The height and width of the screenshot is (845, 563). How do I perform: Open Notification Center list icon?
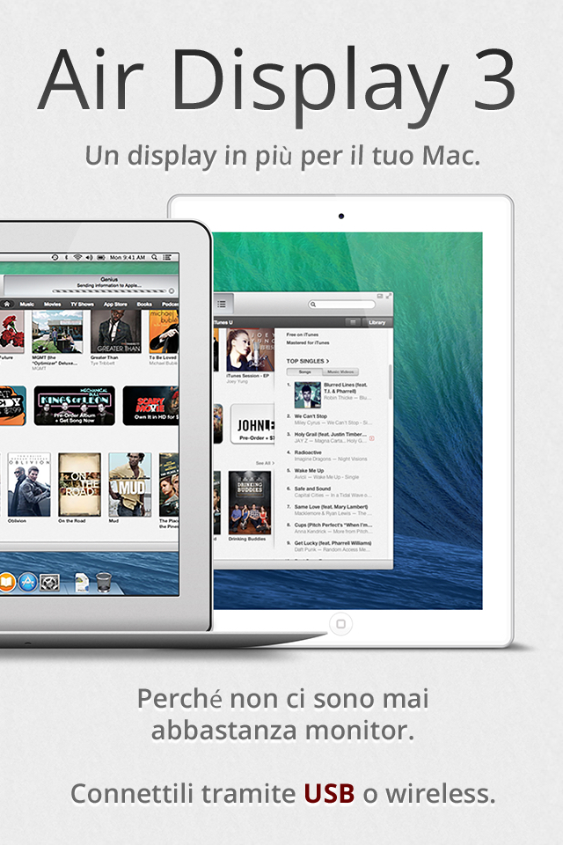(x=167, y=258)
